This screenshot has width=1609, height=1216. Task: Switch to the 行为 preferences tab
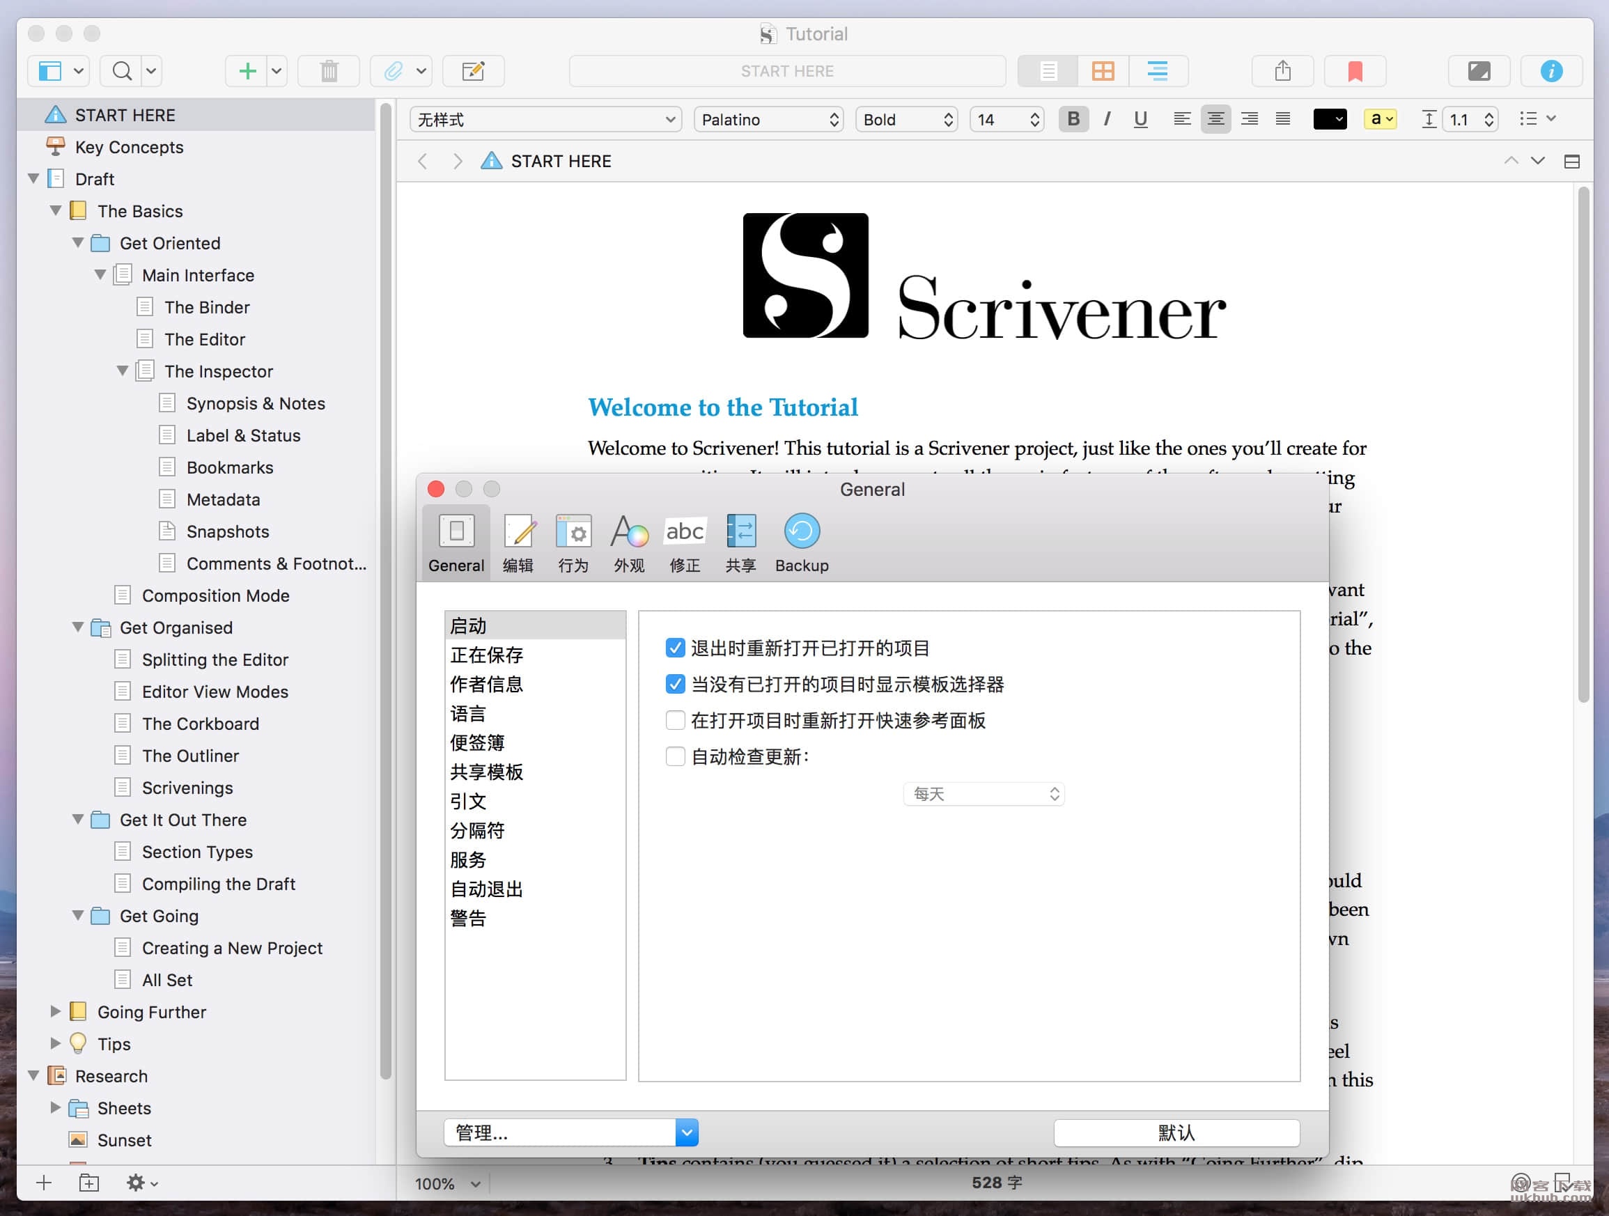(x=574, y=543)
